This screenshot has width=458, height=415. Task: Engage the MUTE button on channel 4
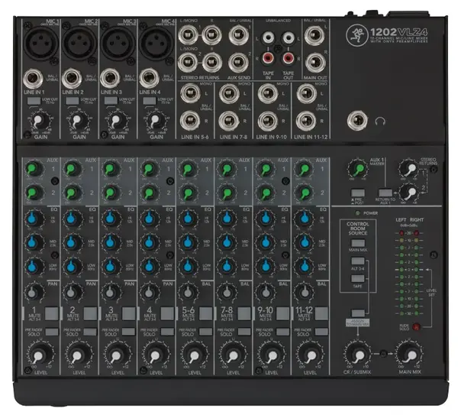167,313
